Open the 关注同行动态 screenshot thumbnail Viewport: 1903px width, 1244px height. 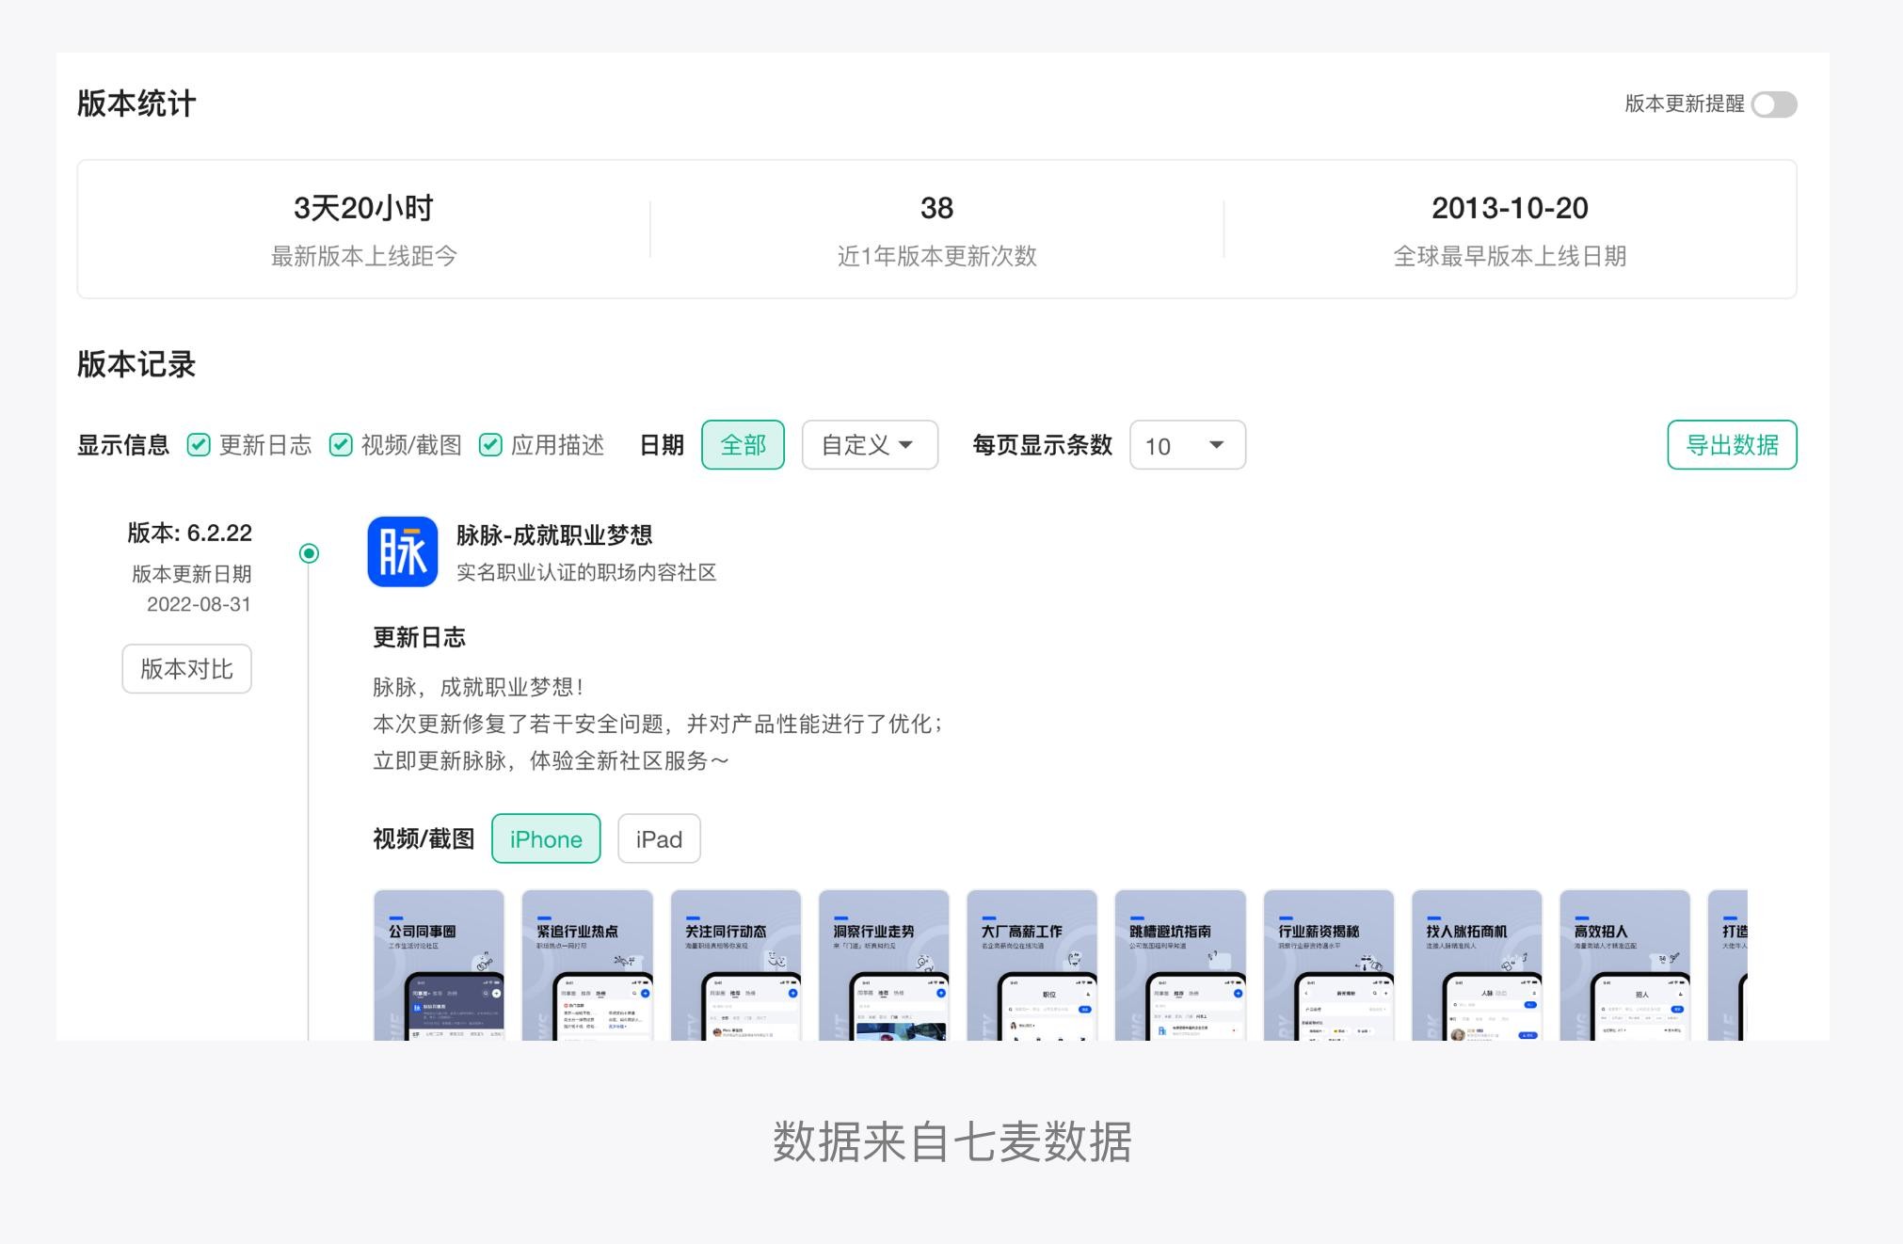click(x=735, y=965)
